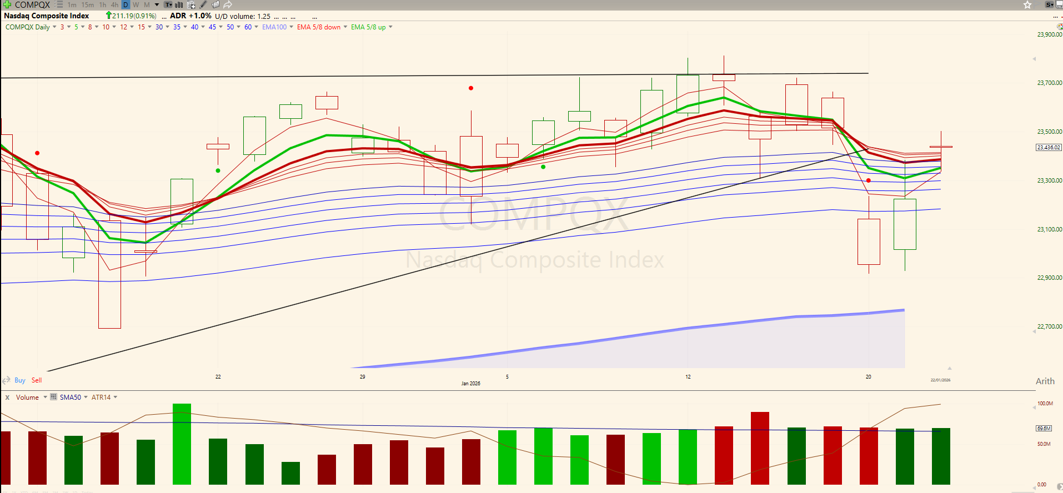
Task: Click the 10 moving average label
Action: click(106, 27)
